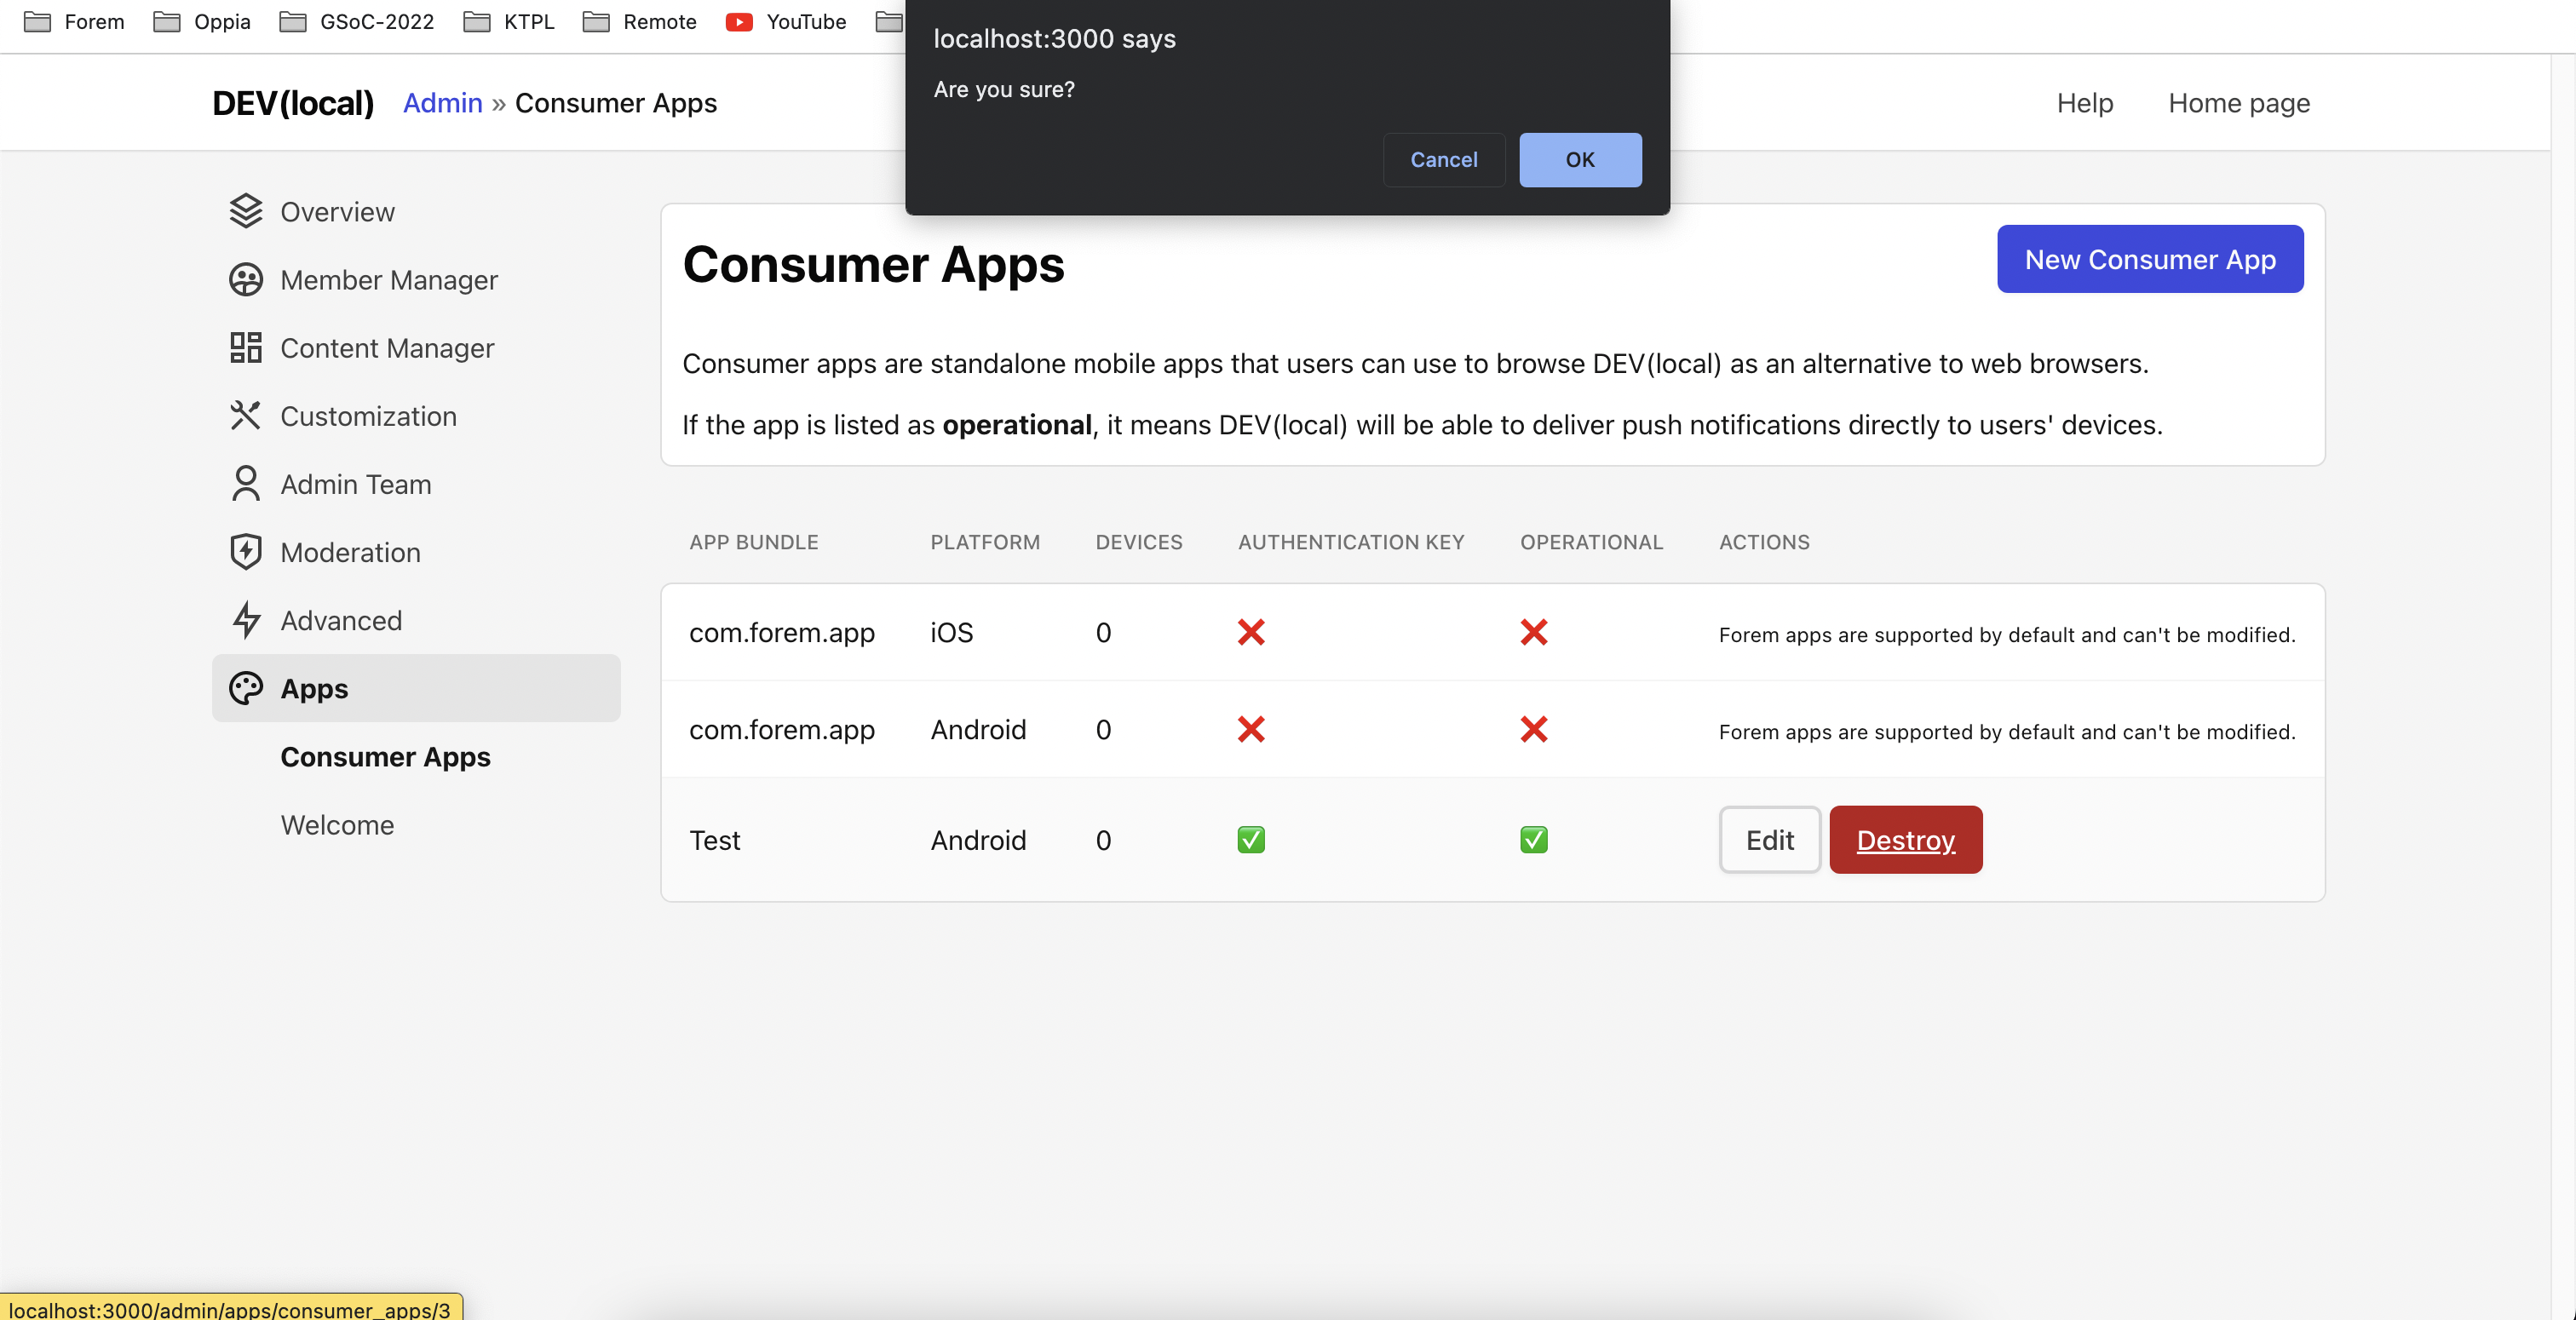Screen dimensions: 2576x1320
Task: Click the Advanced lightning bolt icon
Action: pyautogui.click(x=246, y=620)
